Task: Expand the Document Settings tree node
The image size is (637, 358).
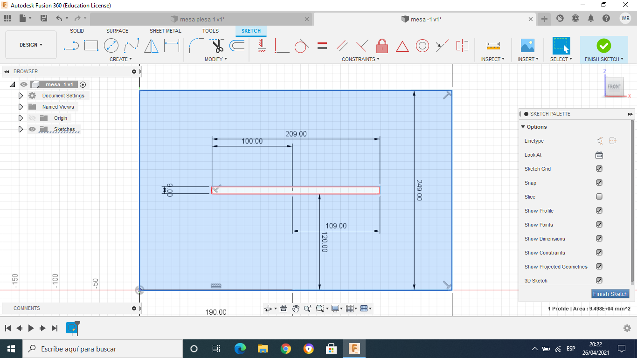Action: point(21,96)
